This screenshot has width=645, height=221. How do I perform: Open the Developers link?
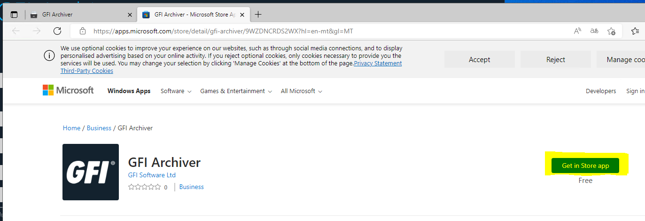tap(601, 91)
